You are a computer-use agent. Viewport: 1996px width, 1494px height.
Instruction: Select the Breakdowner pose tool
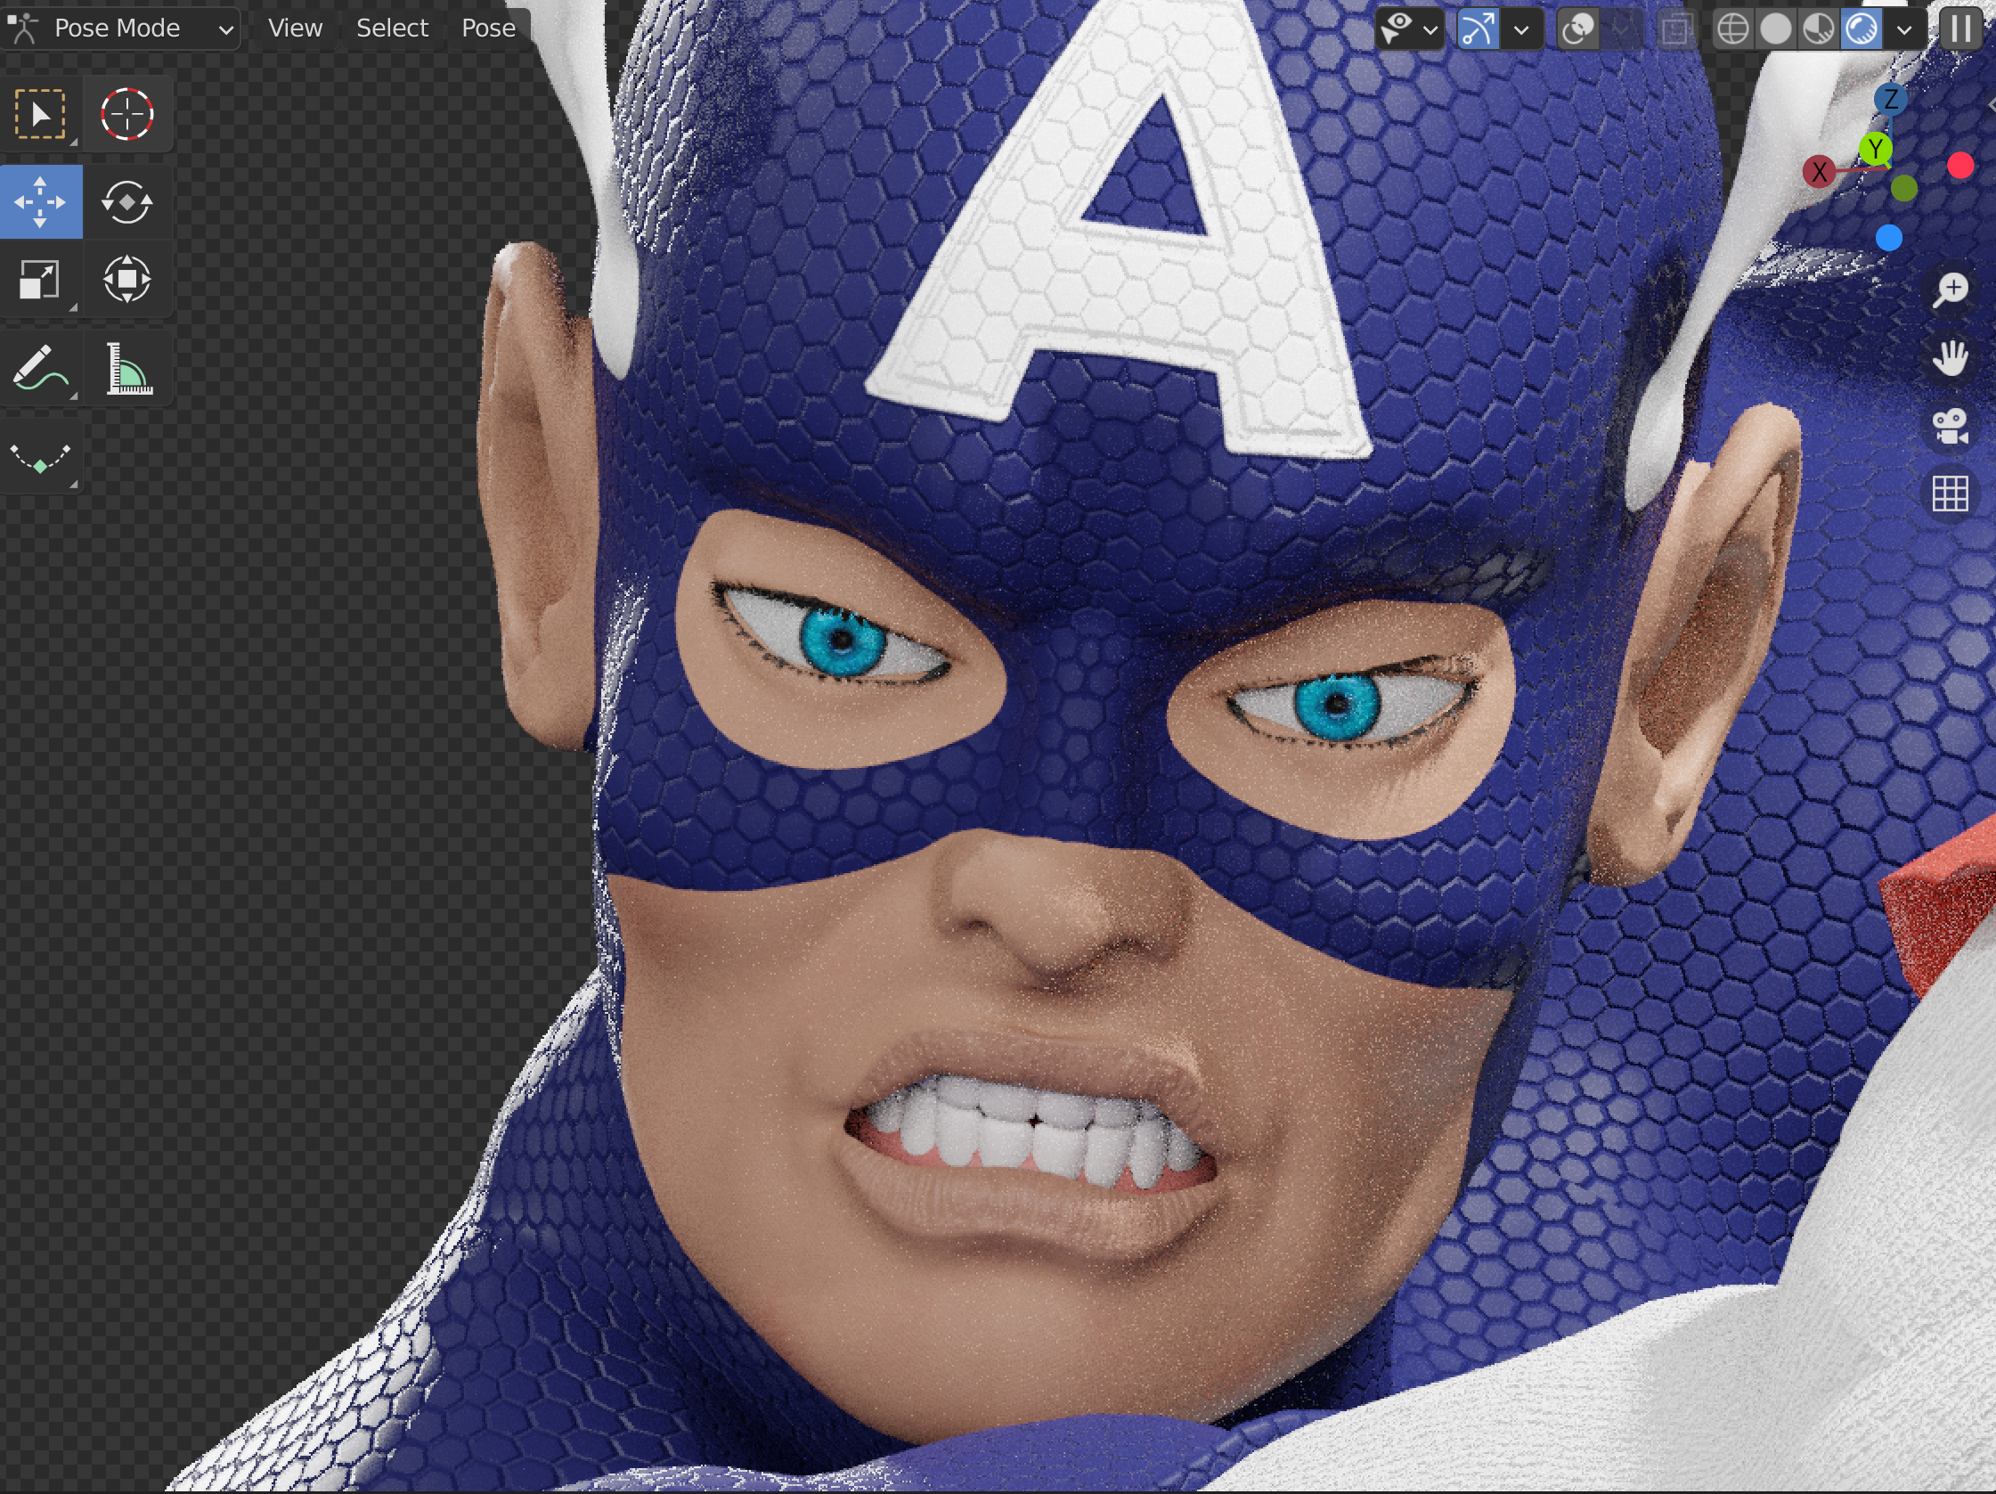(x=41, y=457)
